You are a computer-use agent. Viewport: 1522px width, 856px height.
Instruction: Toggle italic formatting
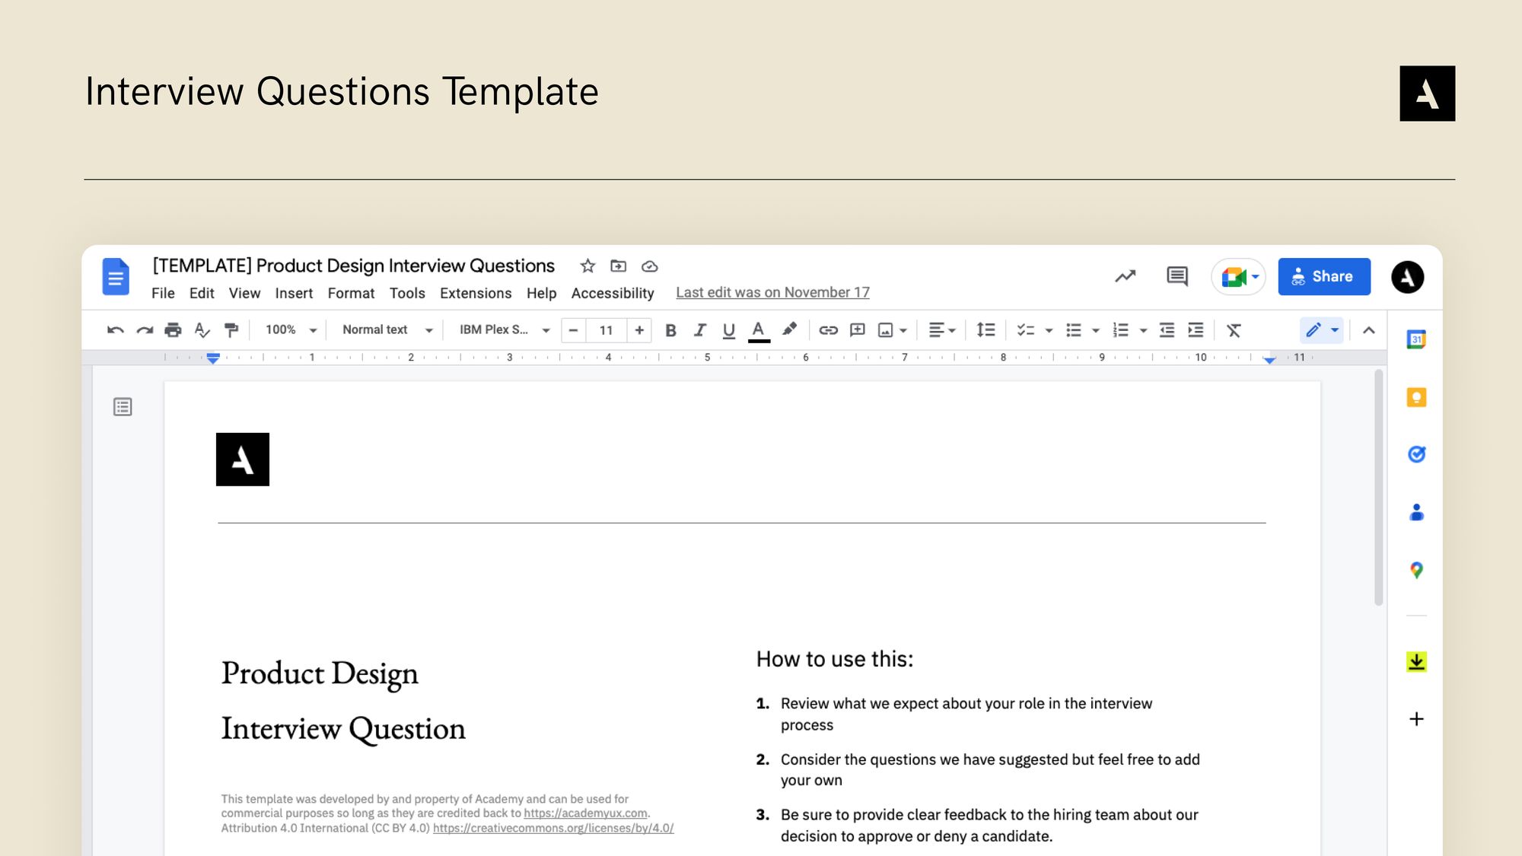click(699, 329)
